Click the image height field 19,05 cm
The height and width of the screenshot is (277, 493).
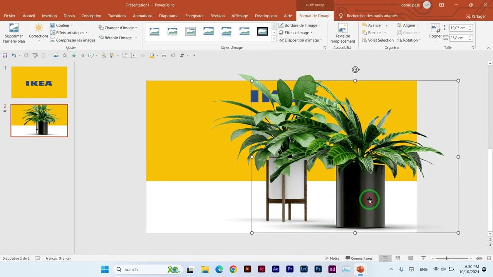coord(458,28)
